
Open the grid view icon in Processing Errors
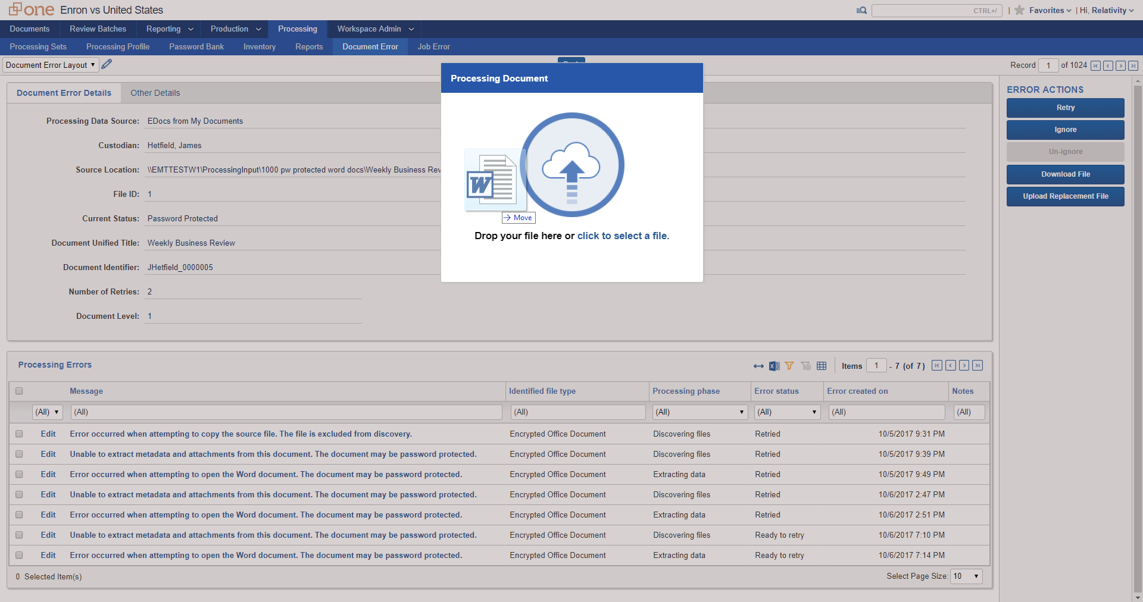[x=822, y=366]
